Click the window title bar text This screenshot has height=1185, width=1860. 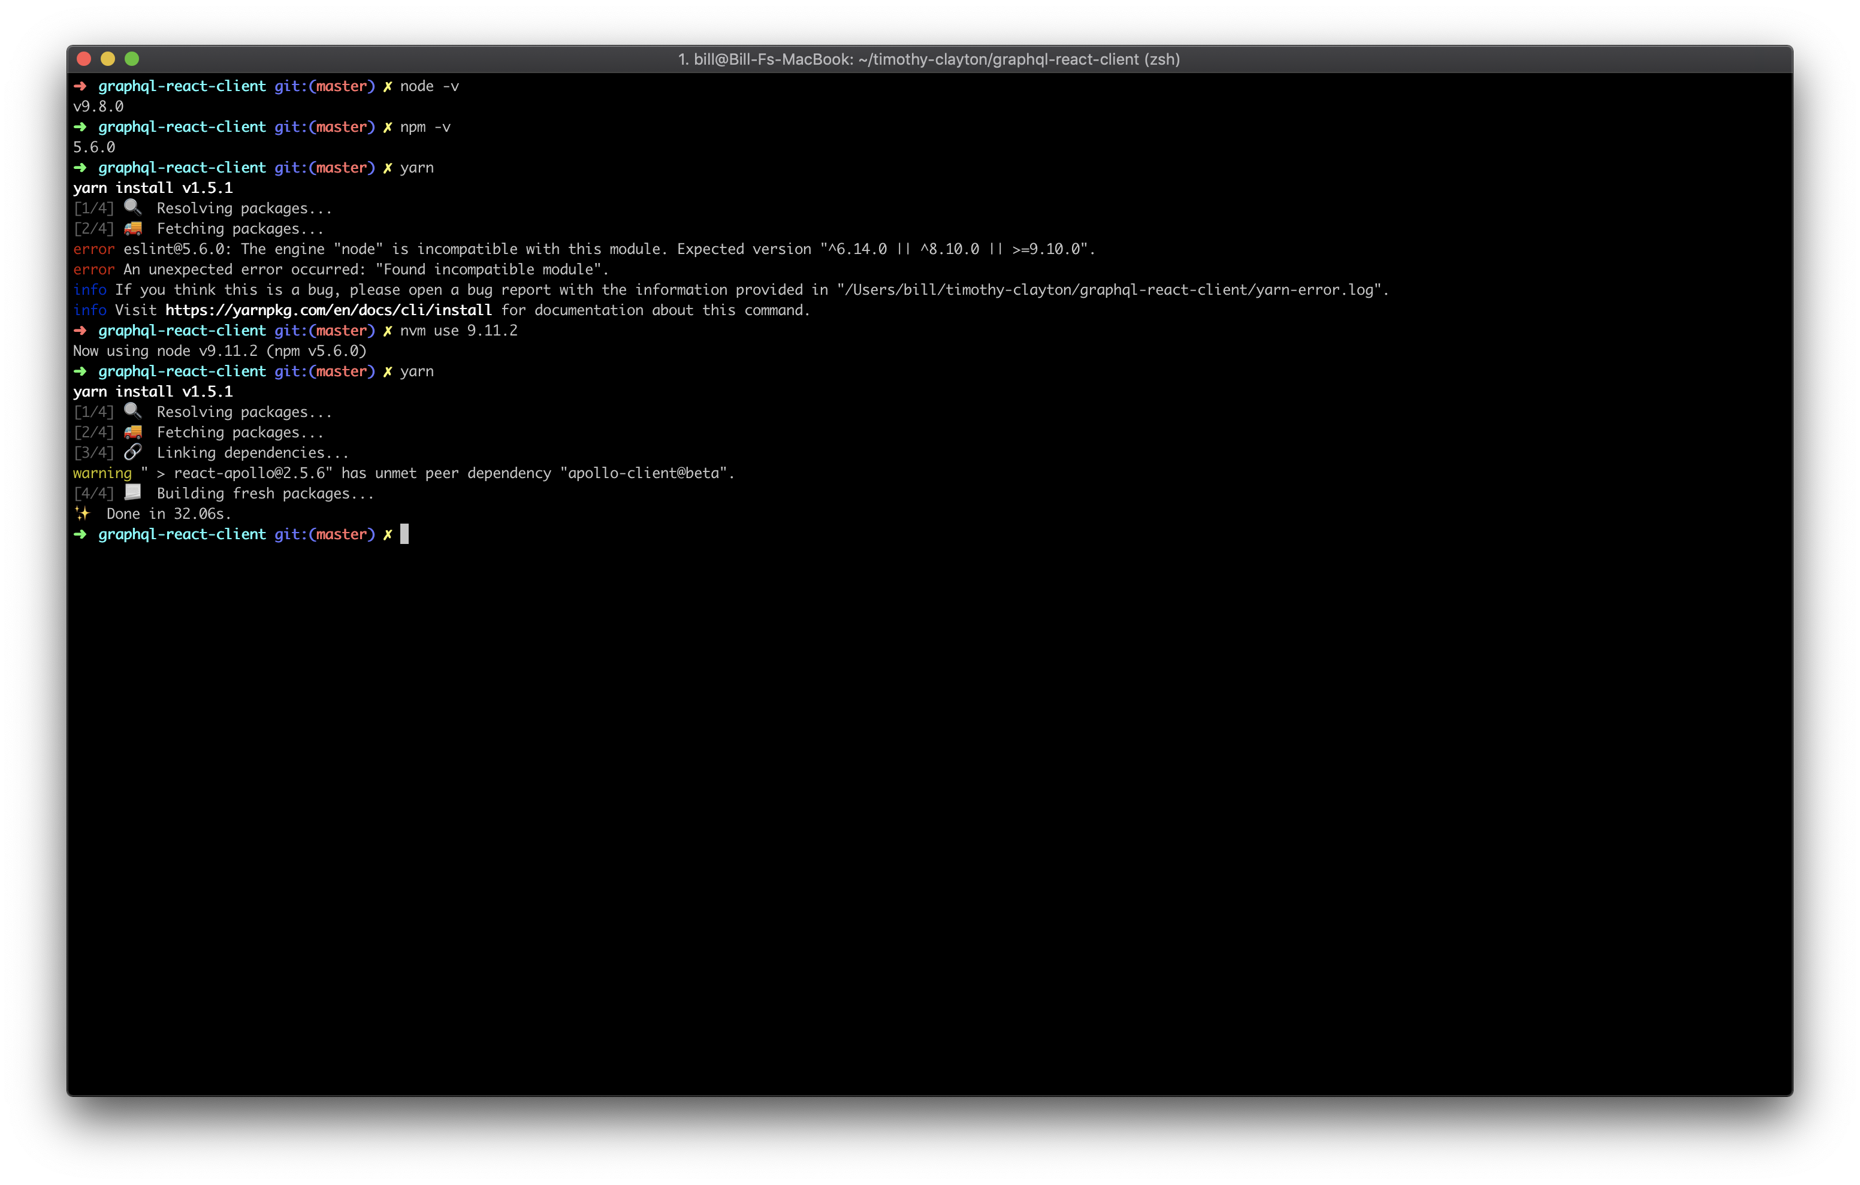pyautogui.click(x=928, y=59)
